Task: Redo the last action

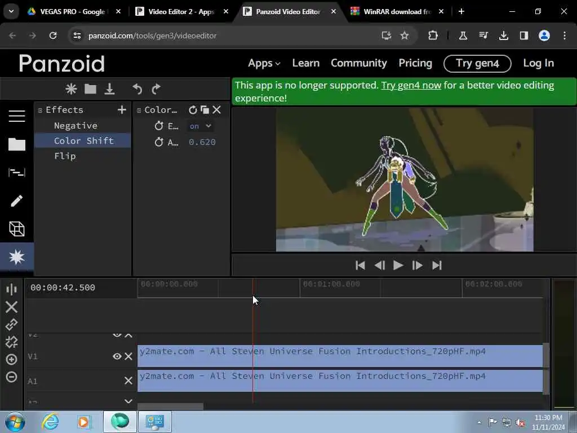Action: (x=156, y=89)
